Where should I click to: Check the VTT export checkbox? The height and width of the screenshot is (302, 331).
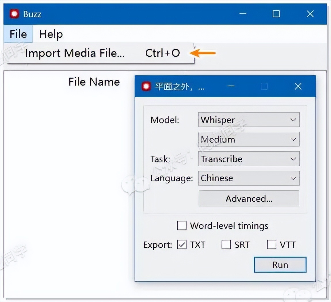coord(271,245)
